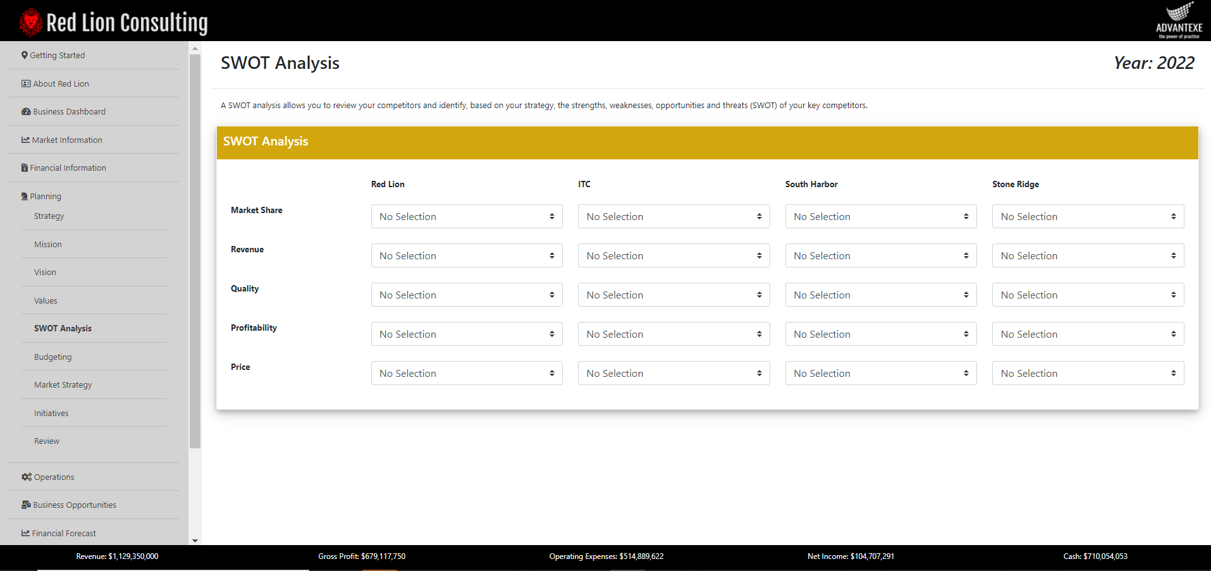This screenshot has width=1211, height=571.
Task: Select Budgeting in the Planning menu
Action: pos(52,356)
